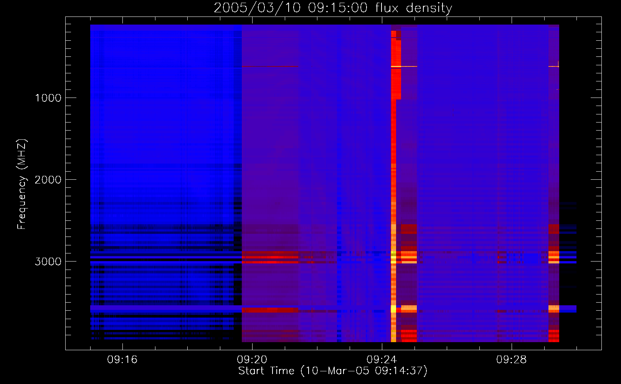Viewport: 621px width, 384px height.
Task: Click the 'Start Time (10-Mar-05 09:14:37)' label
Action: click(333, 371)
